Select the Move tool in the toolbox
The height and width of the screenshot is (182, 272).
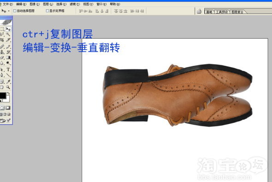8,29
